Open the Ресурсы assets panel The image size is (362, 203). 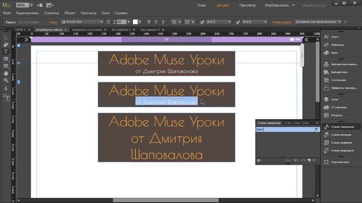click(333, 115)
